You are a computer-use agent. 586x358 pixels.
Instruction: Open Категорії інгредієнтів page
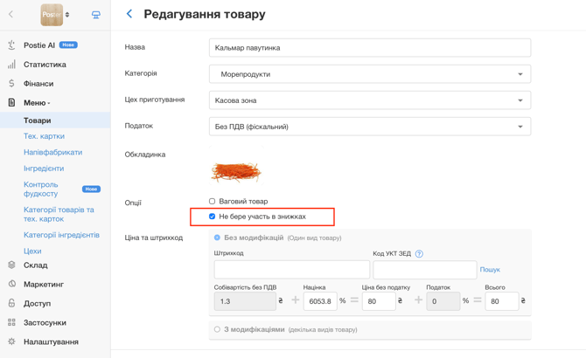pyautogui.click(x=62, y=235)
